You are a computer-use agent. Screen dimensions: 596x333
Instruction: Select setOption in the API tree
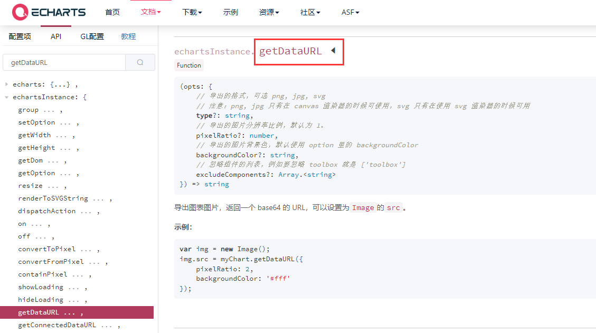click(x=36, y=122)
